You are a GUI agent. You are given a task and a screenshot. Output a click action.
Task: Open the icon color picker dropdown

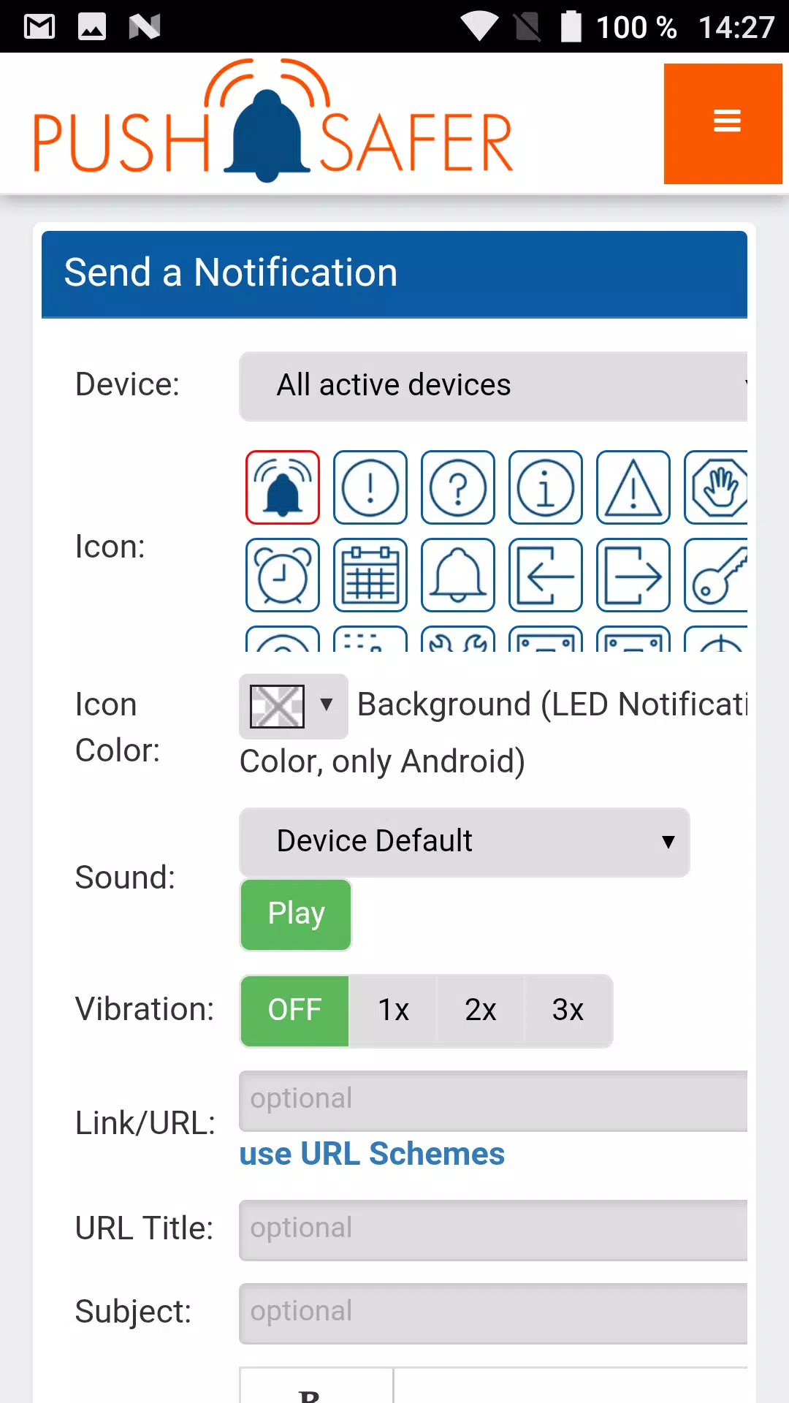coord(294,706)
